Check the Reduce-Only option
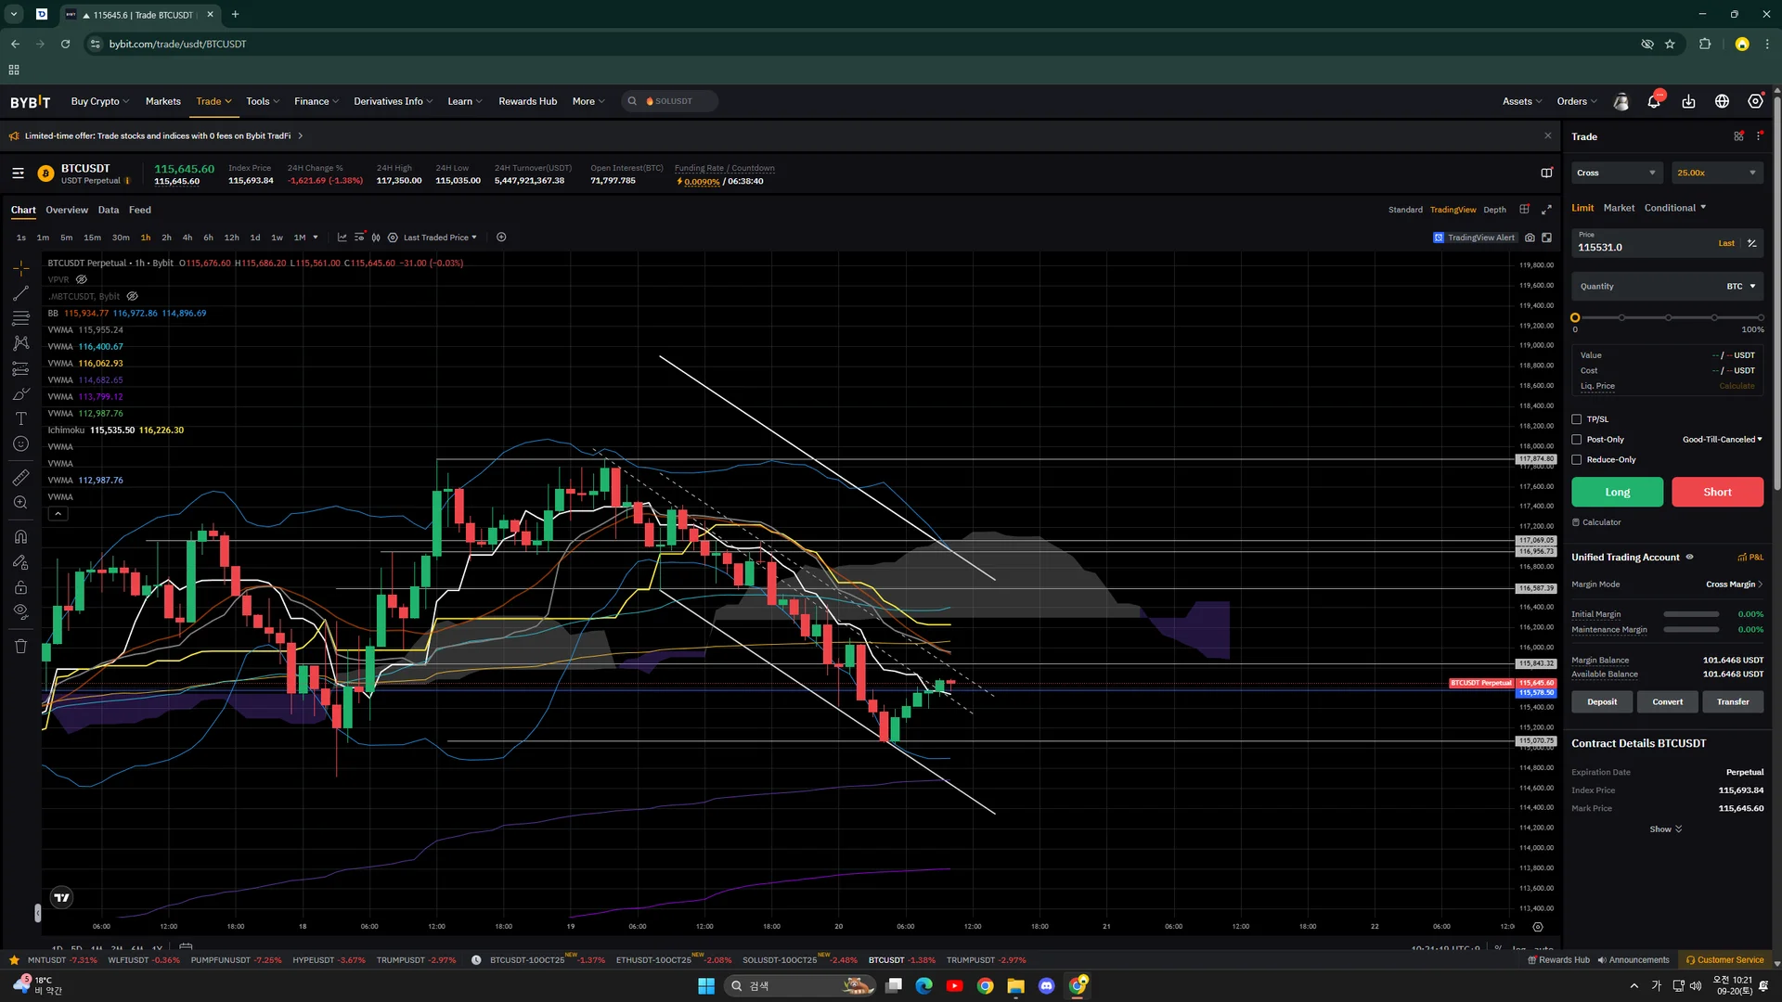Viewport: 1782px width, 1002px height. 1576,460
